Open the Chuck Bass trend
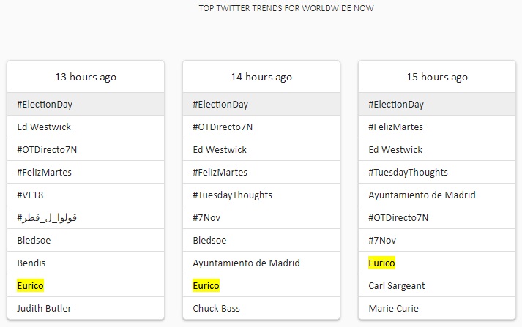Screen dimensions: 522x327 [216, 308]
